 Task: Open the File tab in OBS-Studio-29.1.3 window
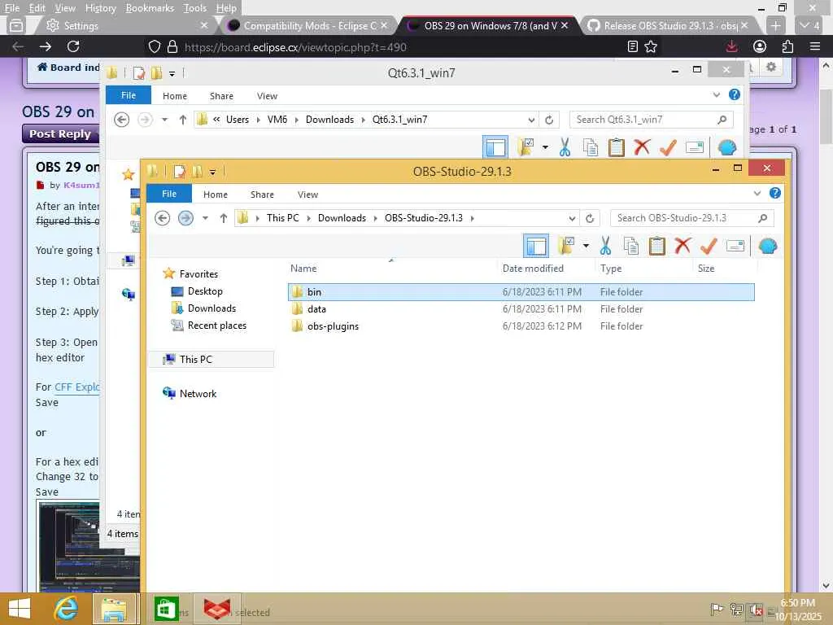(x=169, y=194)
